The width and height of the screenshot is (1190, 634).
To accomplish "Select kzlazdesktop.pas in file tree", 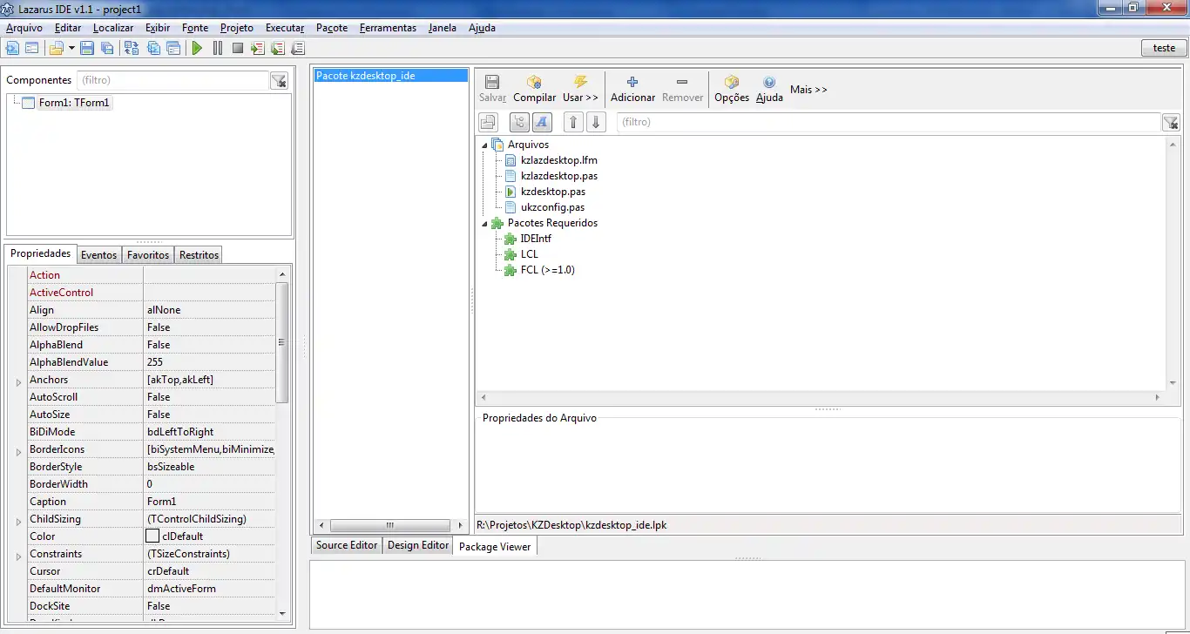I will 558,176.
